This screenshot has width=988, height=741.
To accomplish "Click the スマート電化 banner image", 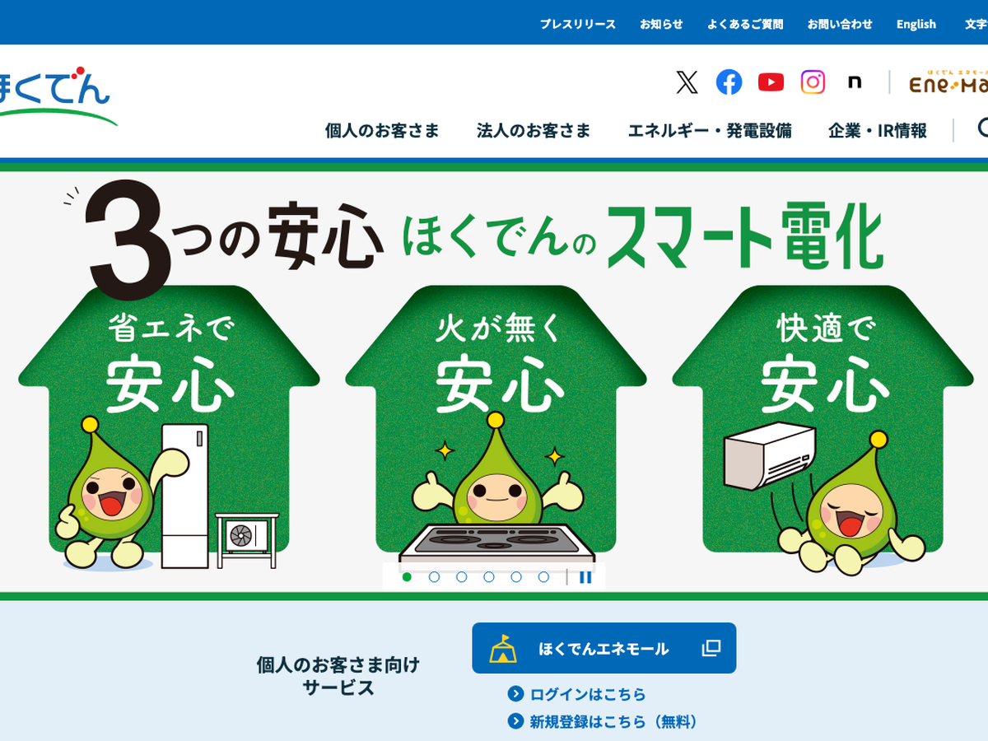I will click(x=494, y=382).
